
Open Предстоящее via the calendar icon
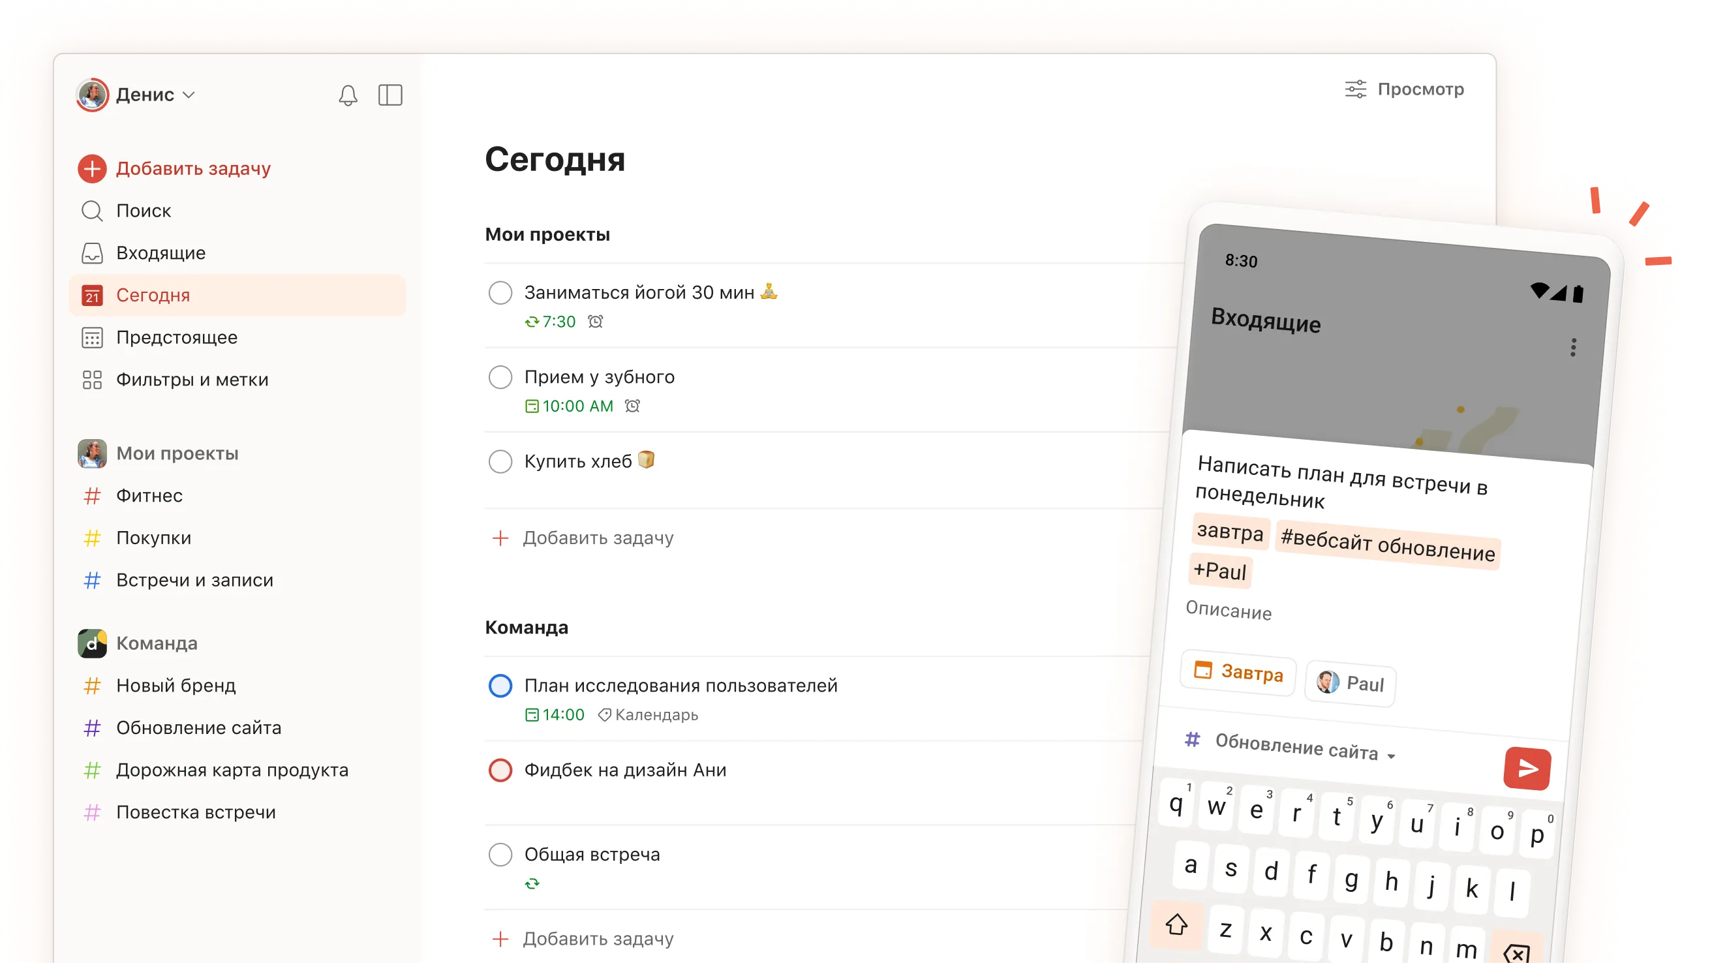(92, 337)
